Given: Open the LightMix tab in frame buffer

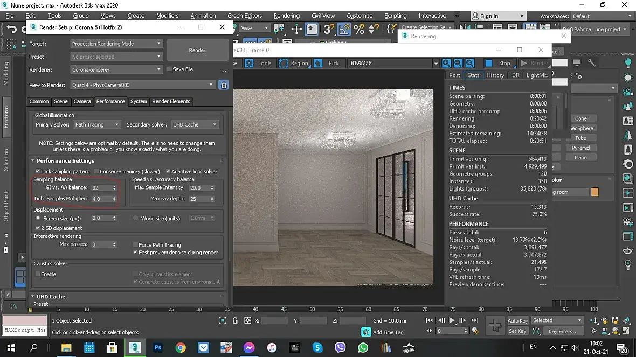Looking at the screenshot, I should pyautogui.click(x=537, y=75).
